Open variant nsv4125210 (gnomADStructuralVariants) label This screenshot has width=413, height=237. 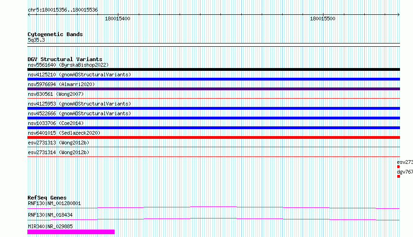pos(79,75)
